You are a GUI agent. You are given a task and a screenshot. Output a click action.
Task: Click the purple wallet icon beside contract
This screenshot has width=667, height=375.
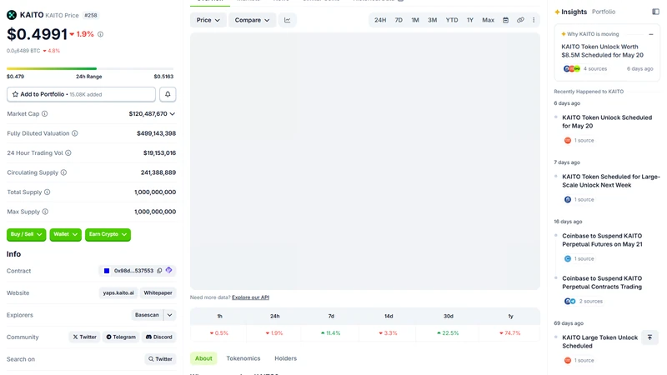pyautogui.click(x=169, y=270)
